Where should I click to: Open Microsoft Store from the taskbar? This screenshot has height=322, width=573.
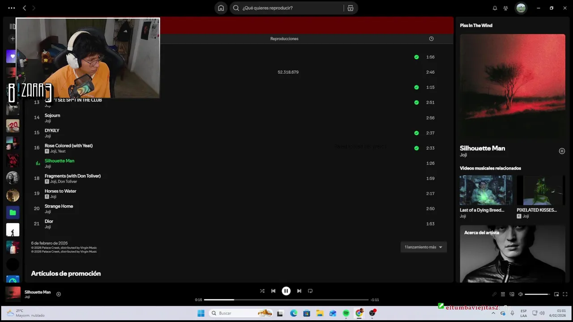click(307, 313)
